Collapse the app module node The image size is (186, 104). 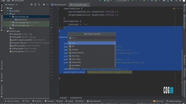click(x=5, y=8)
